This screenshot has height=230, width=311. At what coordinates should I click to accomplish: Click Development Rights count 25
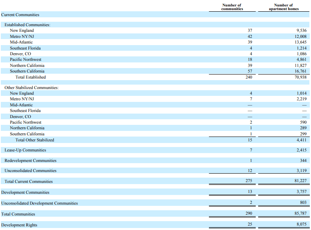(x=250, y=224)
